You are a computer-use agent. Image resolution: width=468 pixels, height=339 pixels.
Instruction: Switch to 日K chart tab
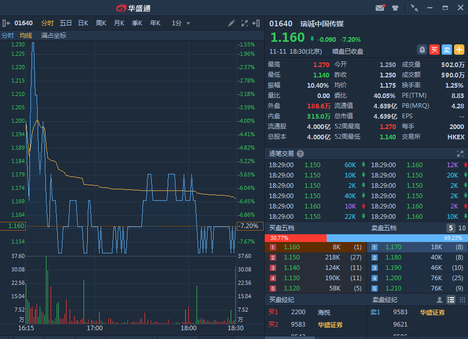[83, 23]
